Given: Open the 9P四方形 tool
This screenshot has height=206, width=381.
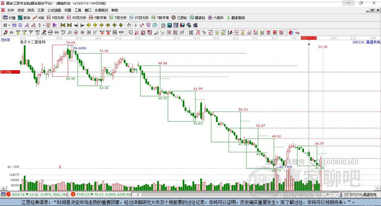Looking at the screenshot, I should pos(77,18).
